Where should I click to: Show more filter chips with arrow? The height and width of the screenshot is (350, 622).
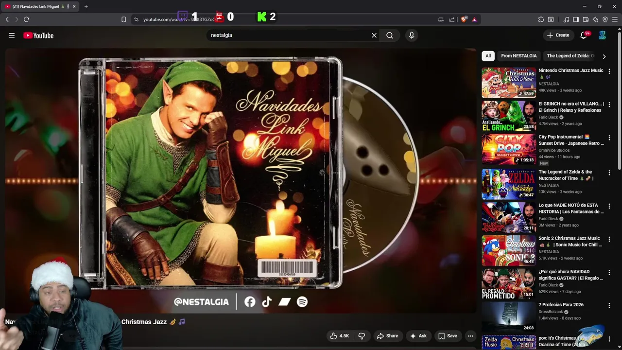pyautogui.click(x=604, y=56)
